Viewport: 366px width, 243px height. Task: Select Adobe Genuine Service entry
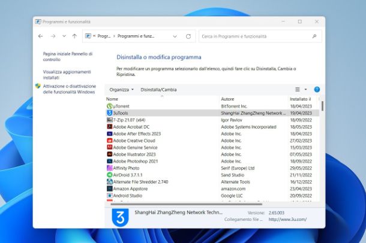tap(135, 147)
